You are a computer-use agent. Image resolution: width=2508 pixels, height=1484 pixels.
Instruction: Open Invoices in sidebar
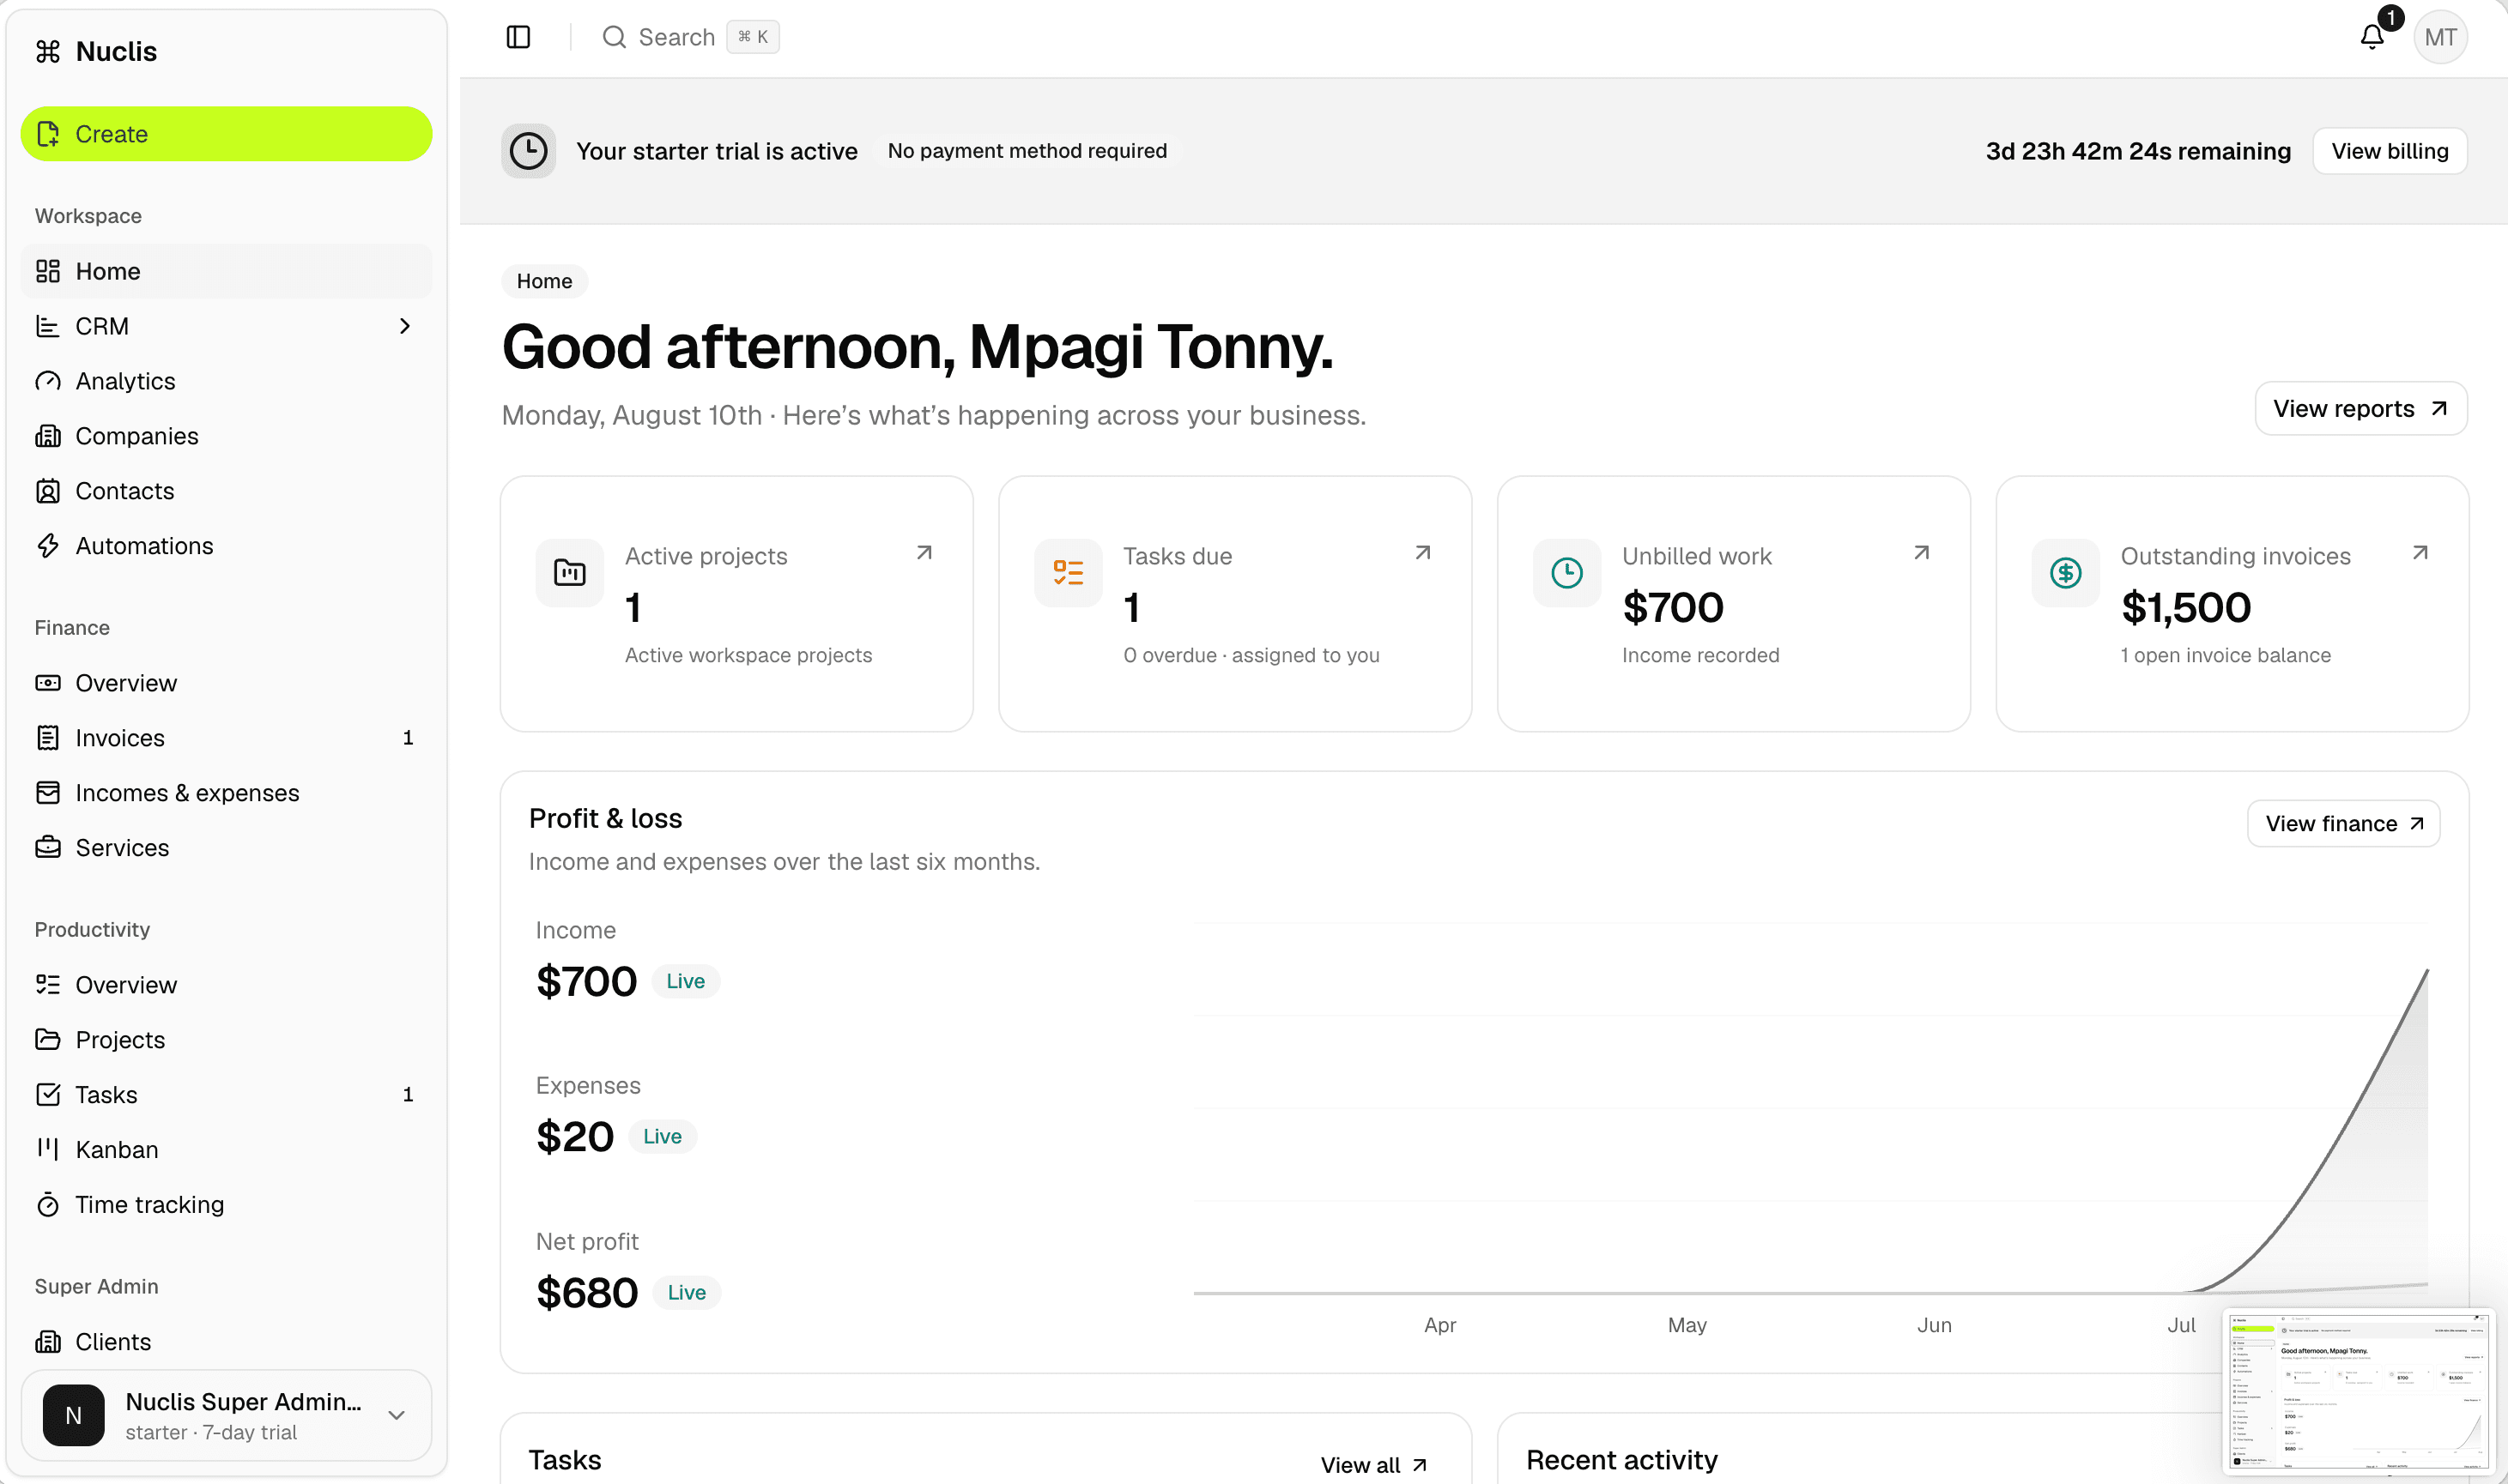[226, 738]
